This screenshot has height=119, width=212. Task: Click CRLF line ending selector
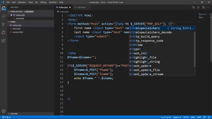click(x=193, y=117)
